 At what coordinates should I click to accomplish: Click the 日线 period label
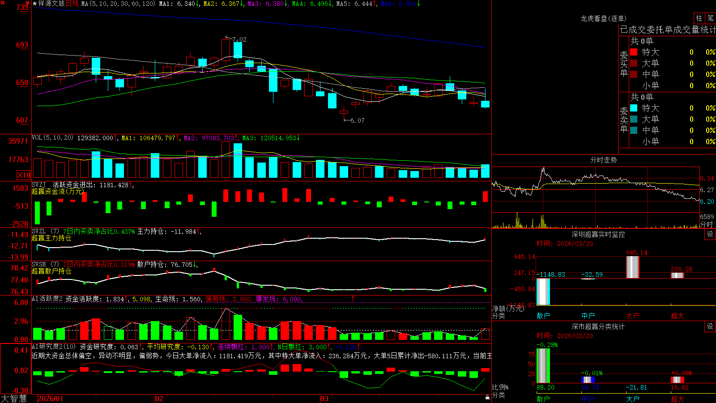(x=72, y=4)
